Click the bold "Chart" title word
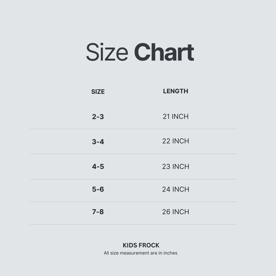Image resolution: width=276 pixels, height=276 pixels. click(164, 52)
